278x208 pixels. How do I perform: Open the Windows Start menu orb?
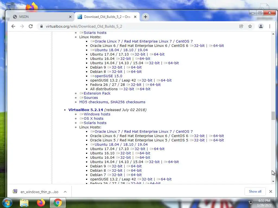7,203
